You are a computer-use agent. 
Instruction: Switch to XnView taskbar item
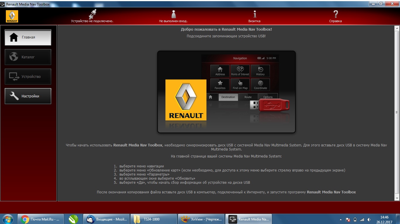click(201, 219)
